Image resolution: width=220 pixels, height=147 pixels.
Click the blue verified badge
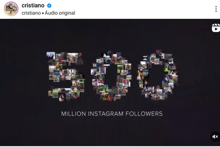[49, 6]
